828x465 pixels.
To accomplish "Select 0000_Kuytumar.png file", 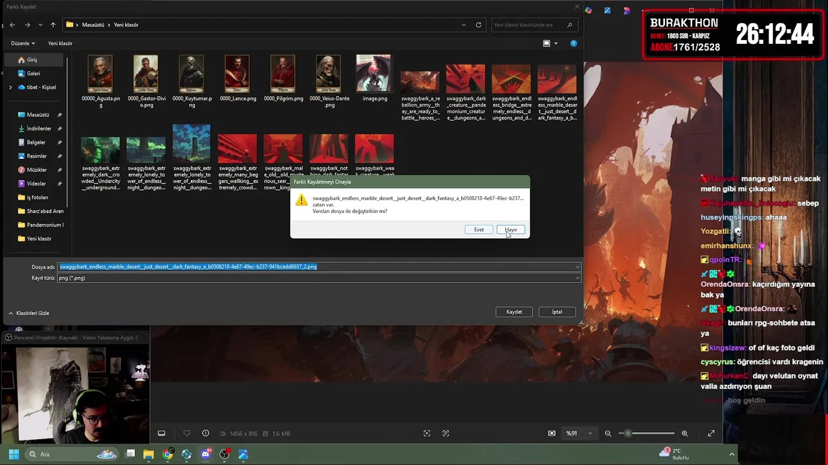I will 191,81.
